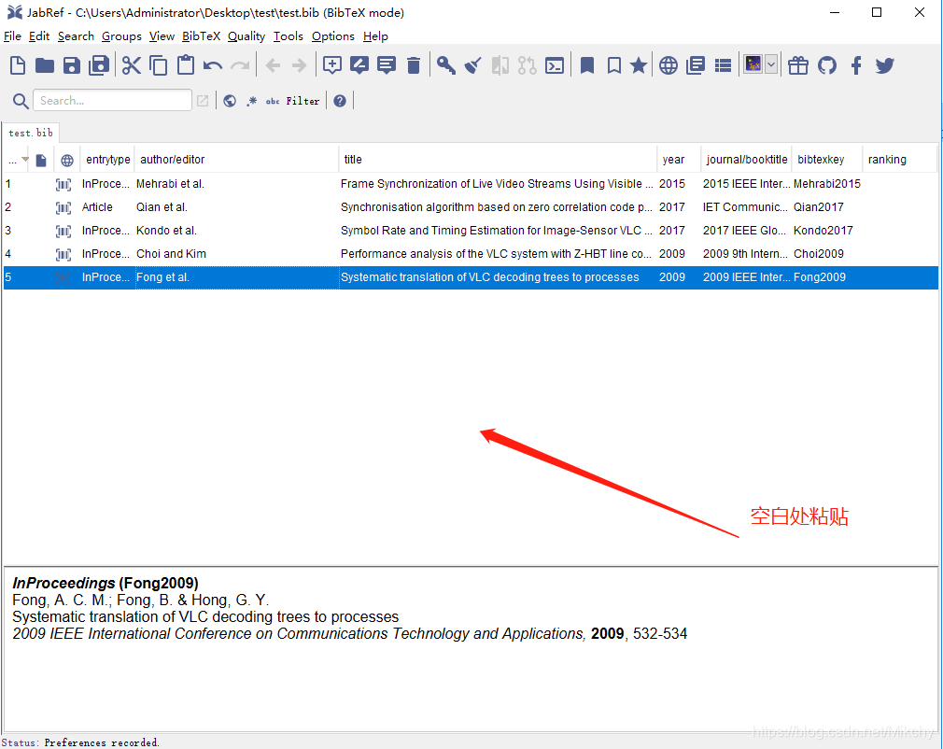Switch to the test.bib tab

pos(31,133)
